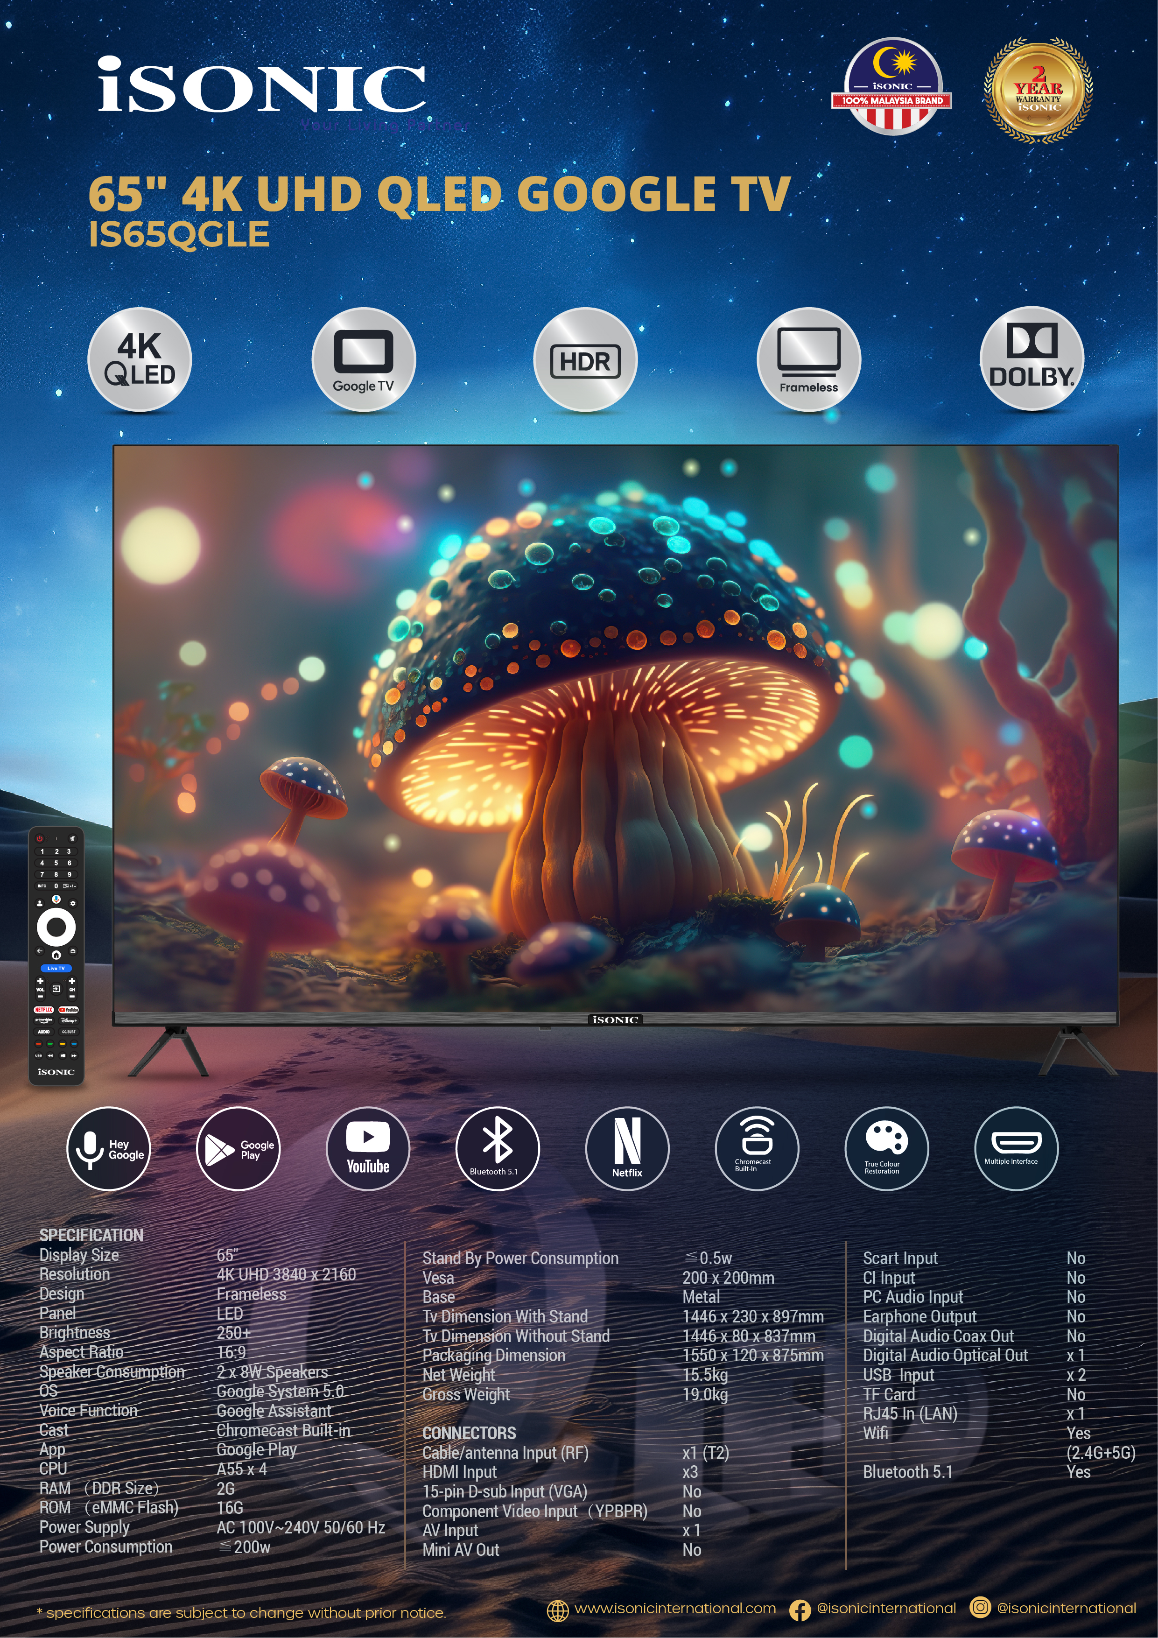Click the Google Play circle icon
1158x1638 pixels.
[239, 1148]
